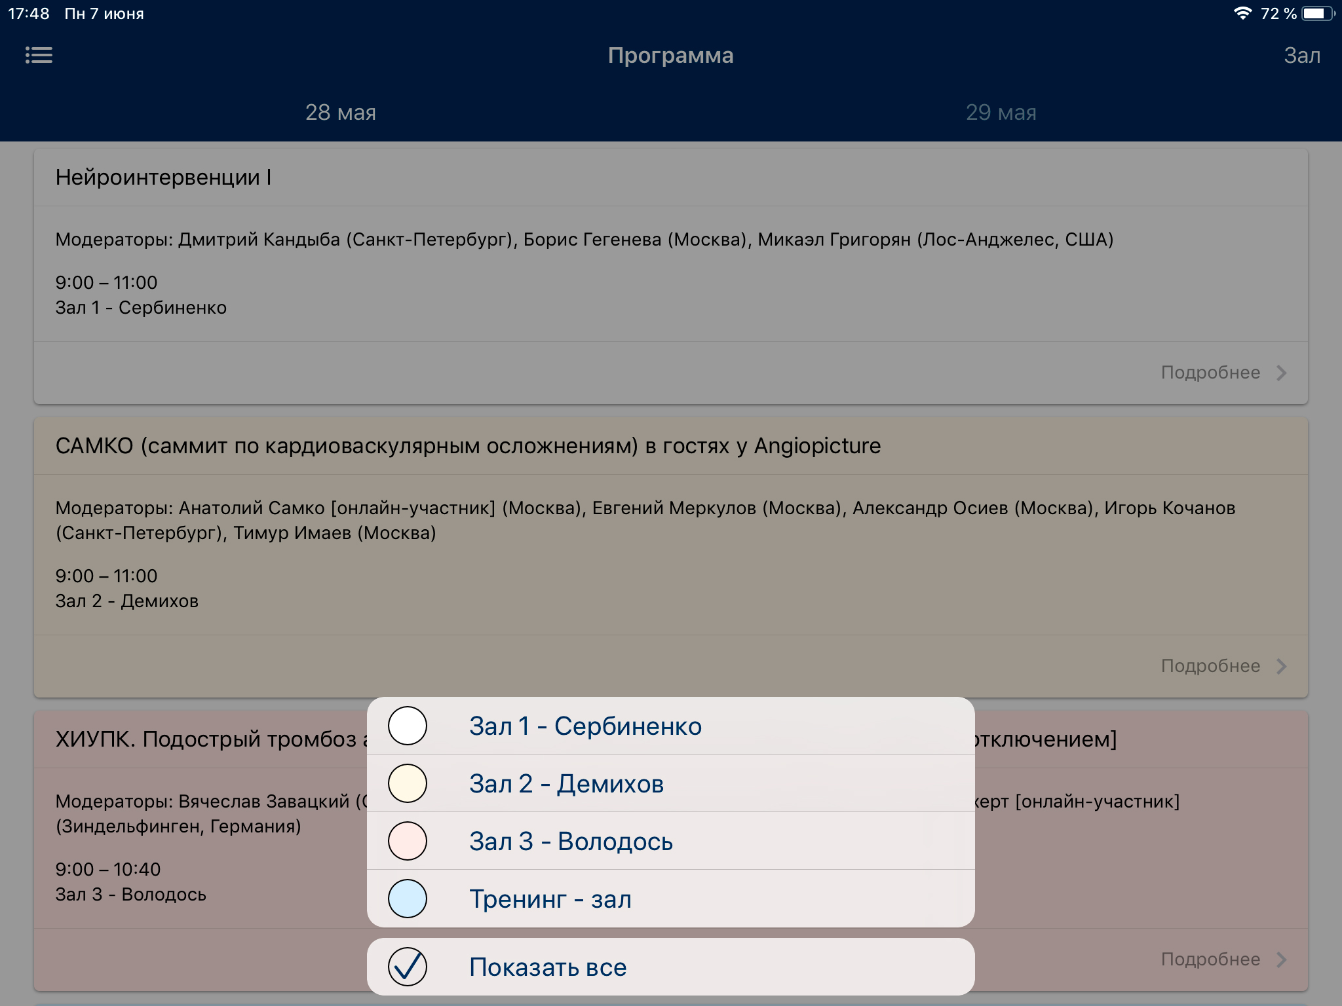1342x1006 pixels.
Task: Open the Нейроинтервенции I session title
Action: pyautogui.click(x=164, y=177)
